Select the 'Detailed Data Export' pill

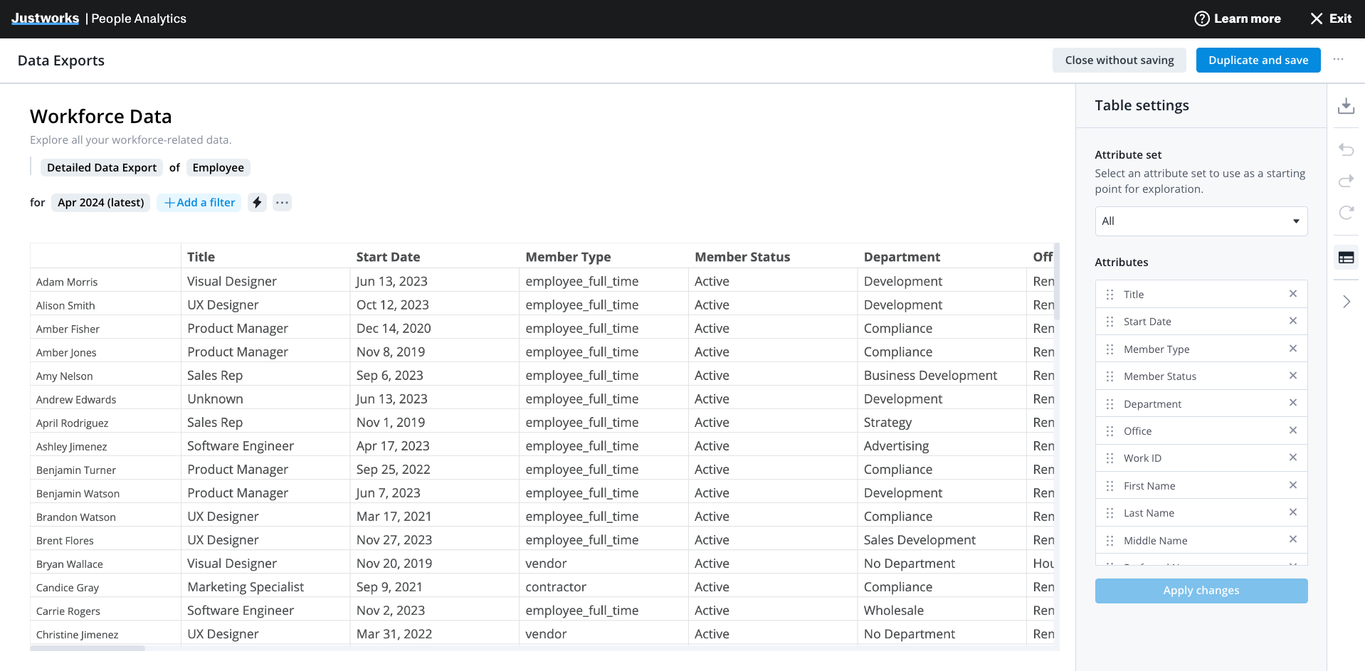[x=101, y=167]
